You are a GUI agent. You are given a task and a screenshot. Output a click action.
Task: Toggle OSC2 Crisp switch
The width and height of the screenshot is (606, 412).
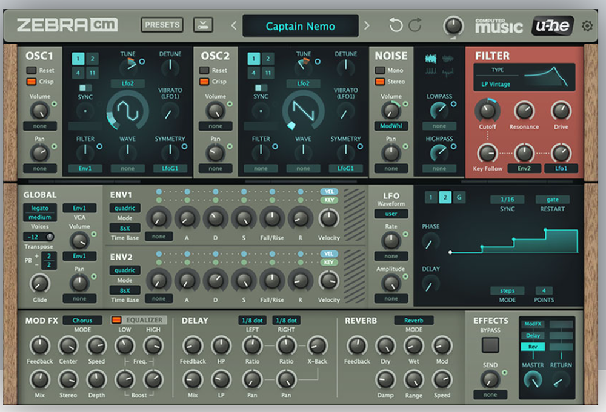tap(204, 82)
